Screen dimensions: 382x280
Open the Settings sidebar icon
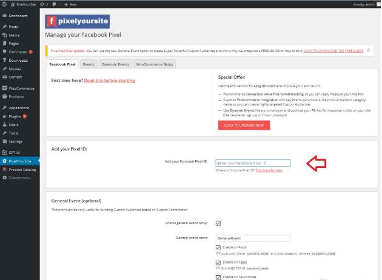(4, 141)
